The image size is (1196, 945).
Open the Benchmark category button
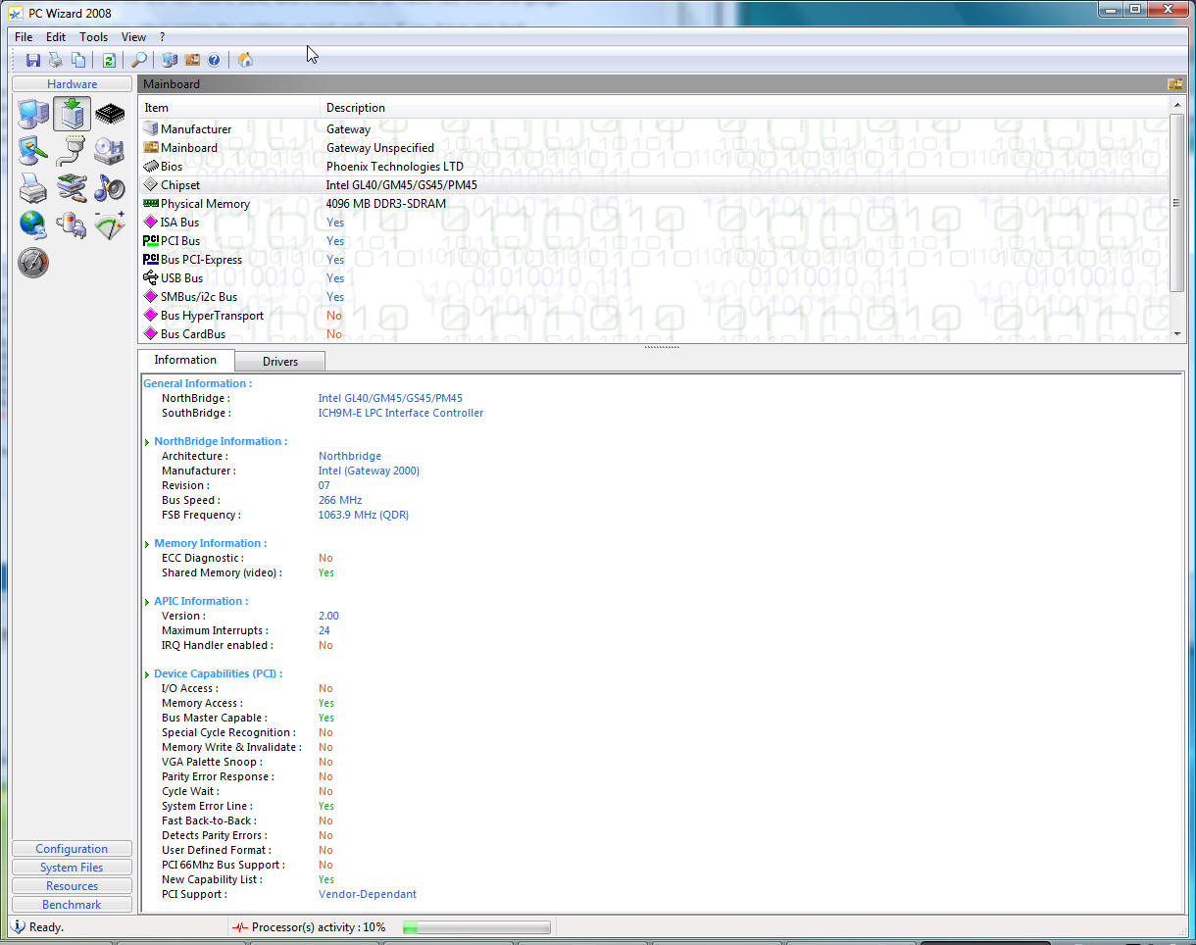(72, 905)
